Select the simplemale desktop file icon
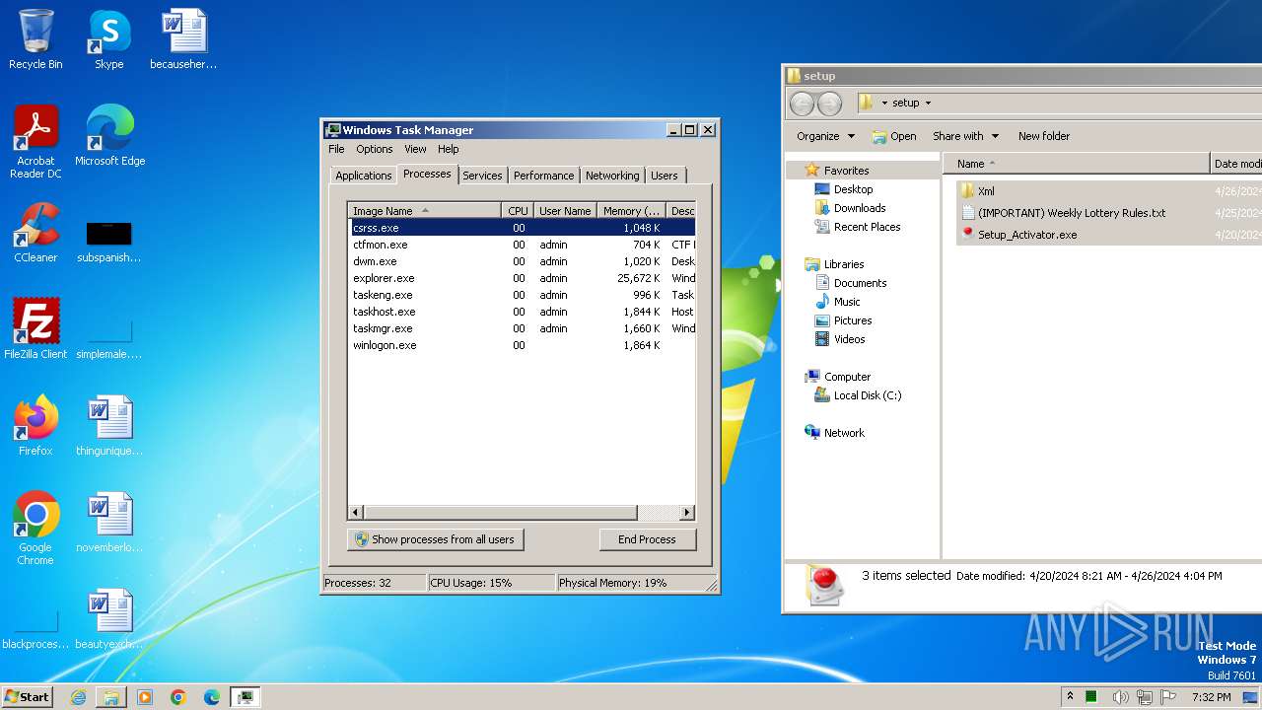1262x710 pixels. (x=108, y=338)
